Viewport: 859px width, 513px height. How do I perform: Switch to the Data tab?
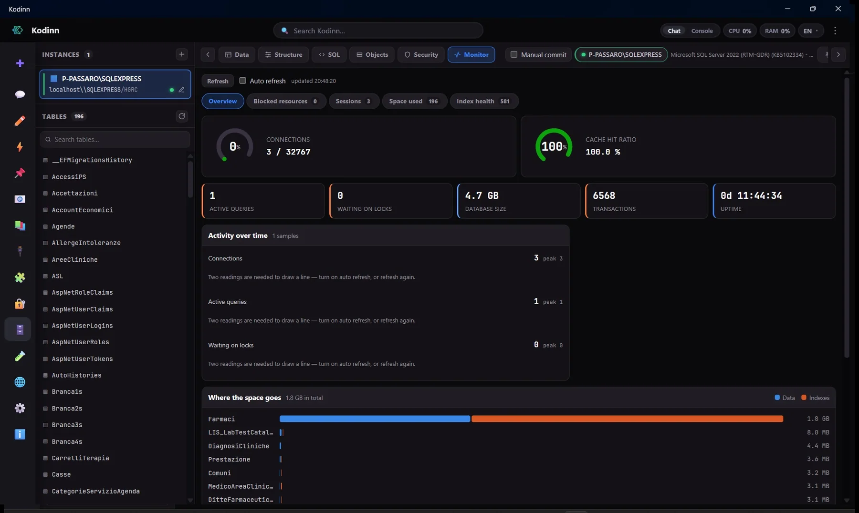[237, 54]
